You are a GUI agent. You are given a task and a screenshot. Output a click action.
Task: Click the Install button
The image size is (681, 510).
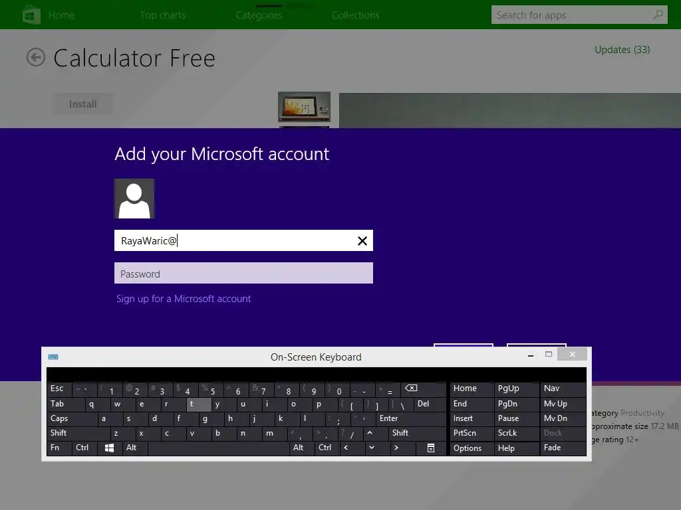click(x=83, y=104)
